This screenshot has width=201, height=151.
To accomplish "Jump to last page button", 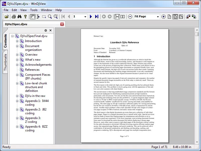I will [97, 17].
